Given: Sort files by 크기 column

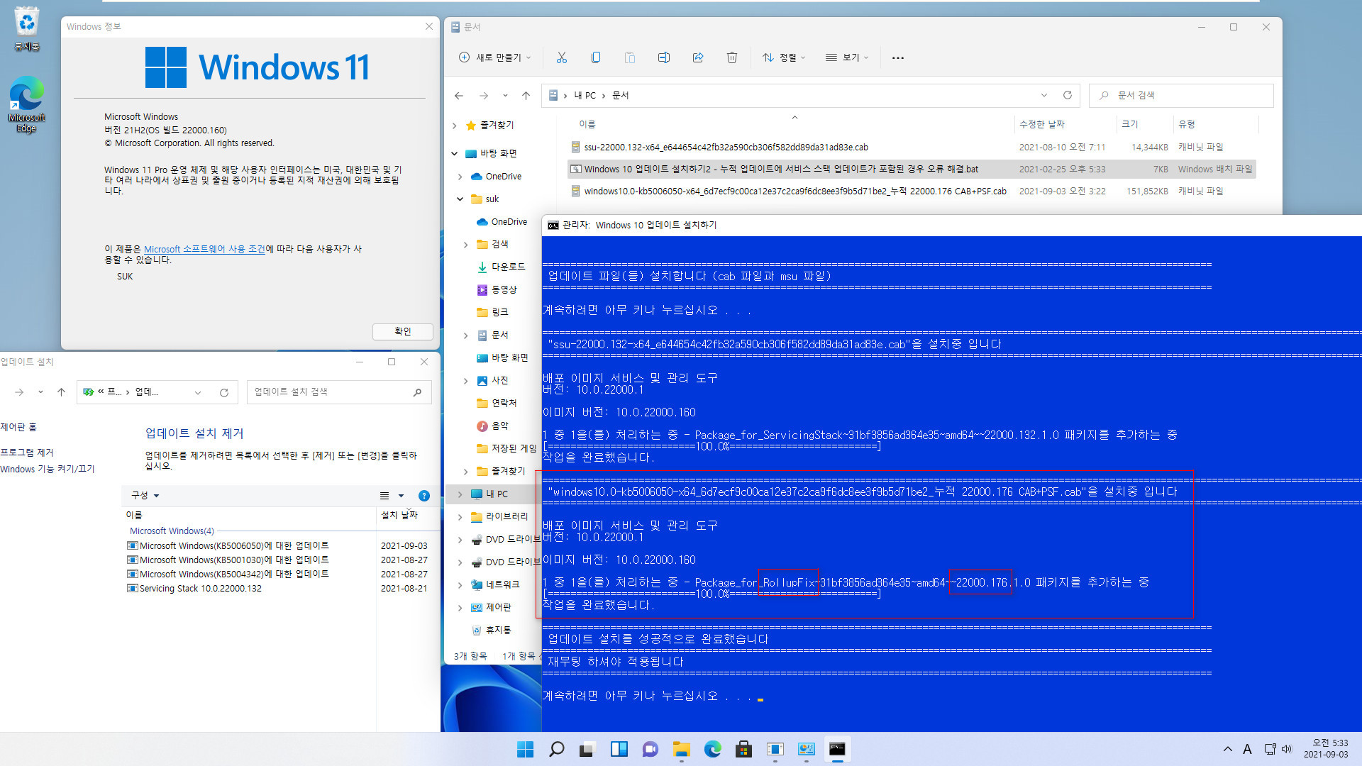Looking at the screenshot, I should 1129,124.
